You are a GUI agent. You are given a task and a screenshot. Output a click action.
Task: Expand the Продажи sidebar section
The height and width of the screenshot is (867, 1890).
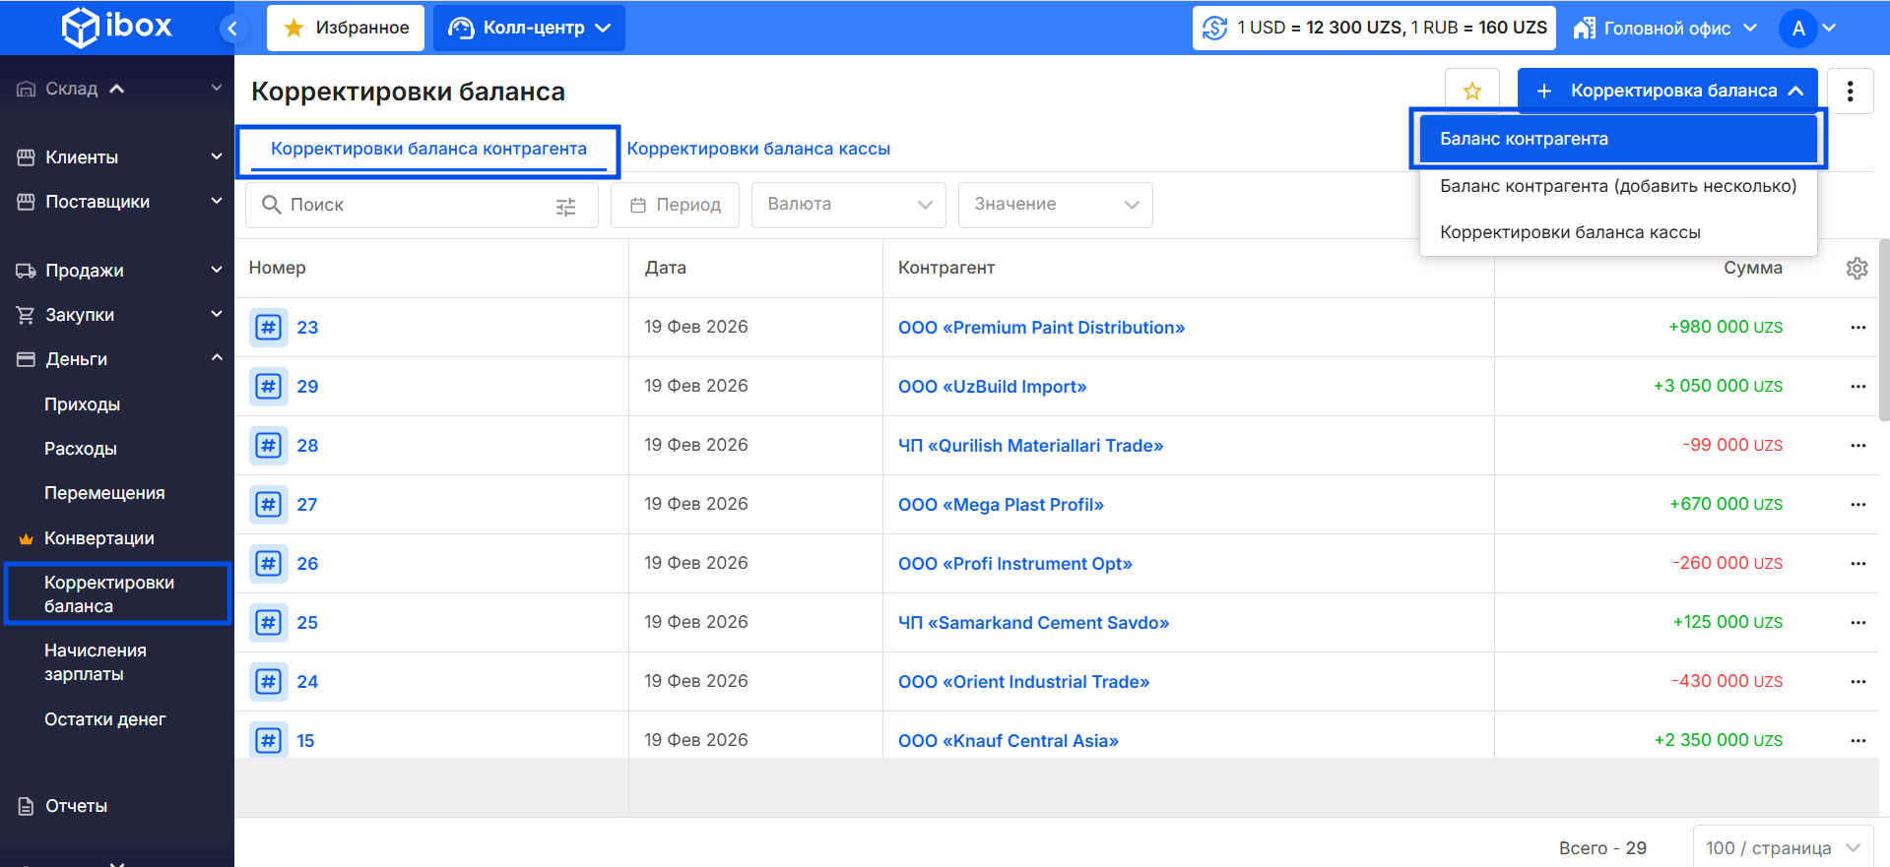point(118,271)
